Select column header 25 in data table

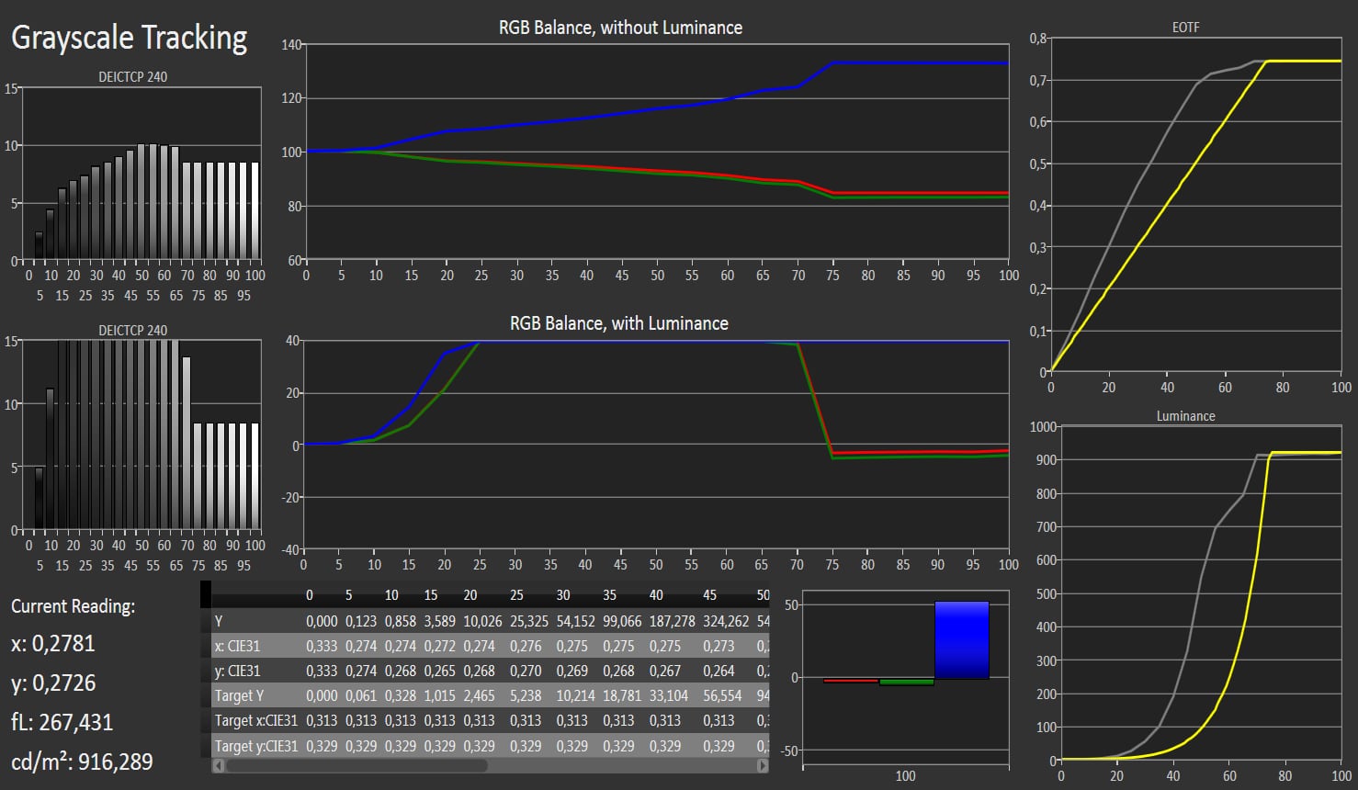517,595
